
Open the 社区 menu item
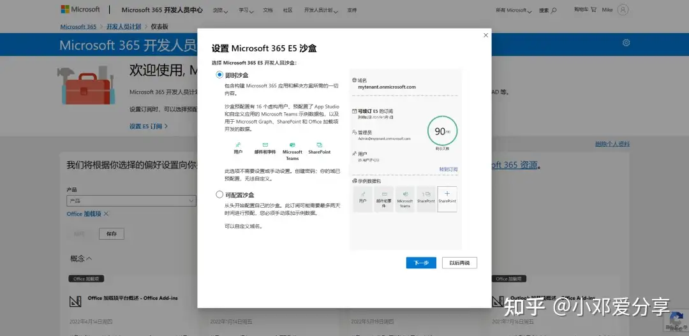[x=288, y=10]
